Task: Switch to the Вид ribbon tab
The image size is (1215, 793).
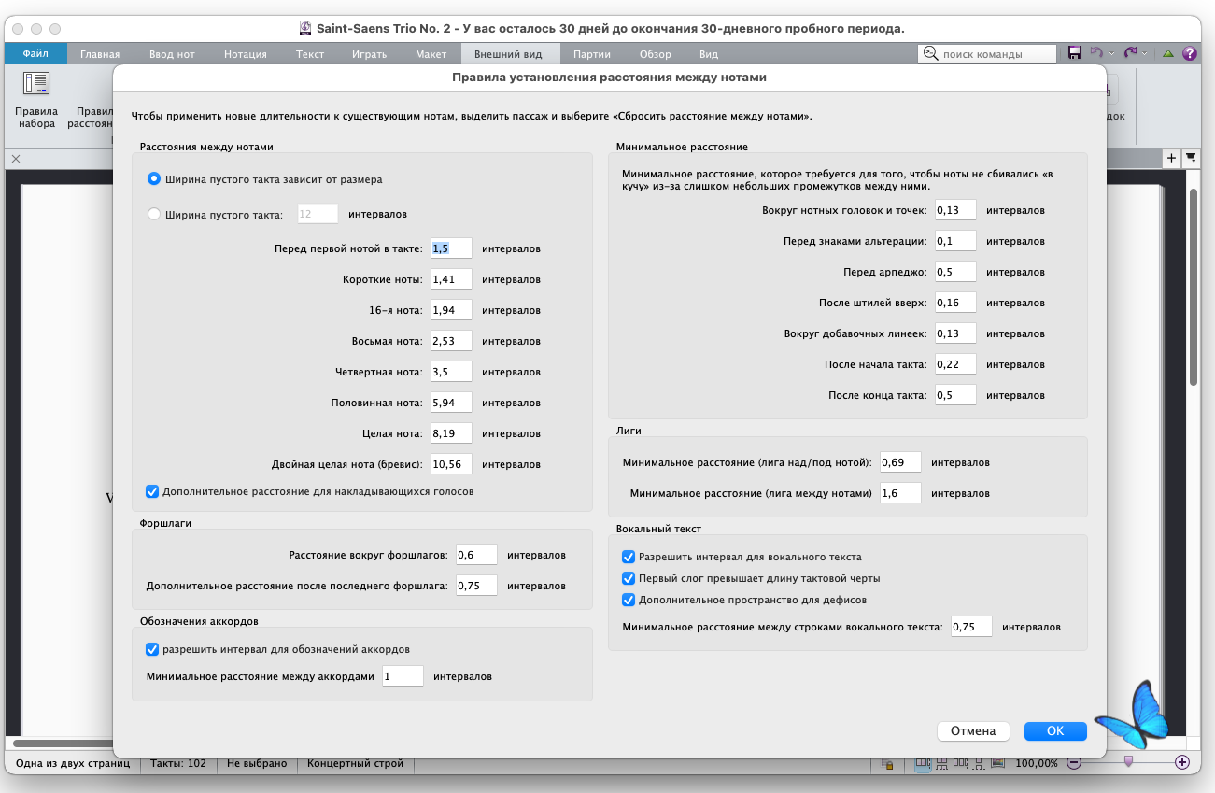Action: 709,54
